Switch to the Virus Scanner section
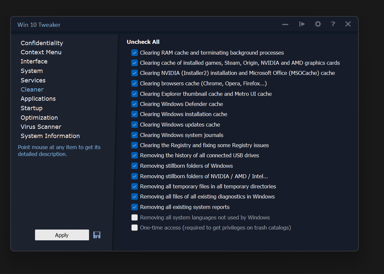384x274 pixels. (x=41, y=127)
